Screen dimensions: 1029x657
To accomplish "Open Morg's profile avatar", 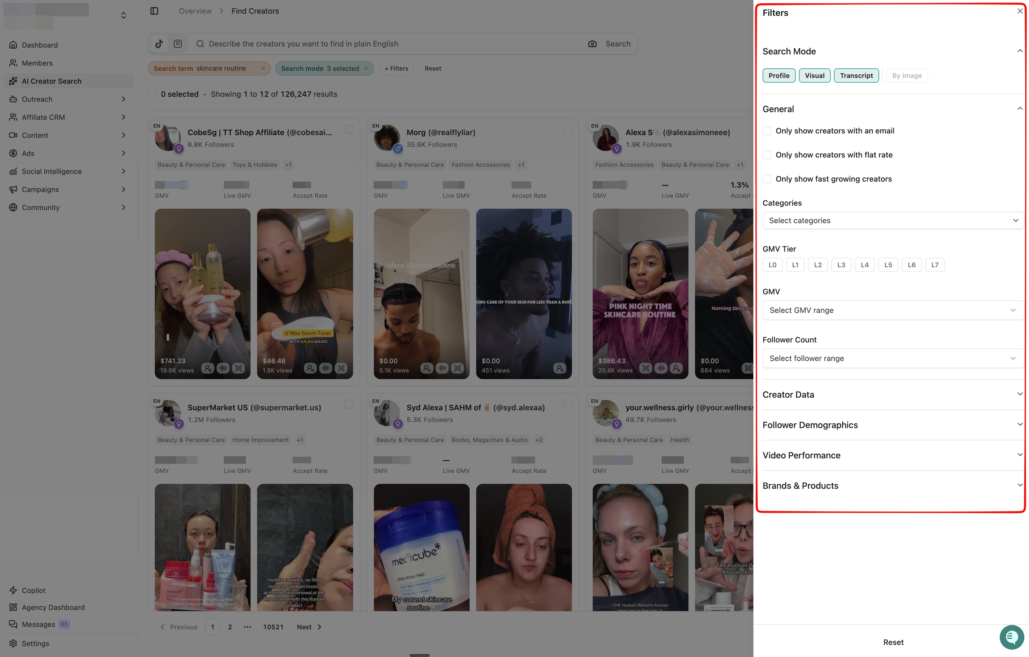I will pos(387,138).
